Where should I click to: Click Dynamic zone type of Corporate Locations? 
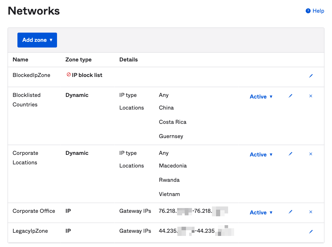(x=77, y=153)
